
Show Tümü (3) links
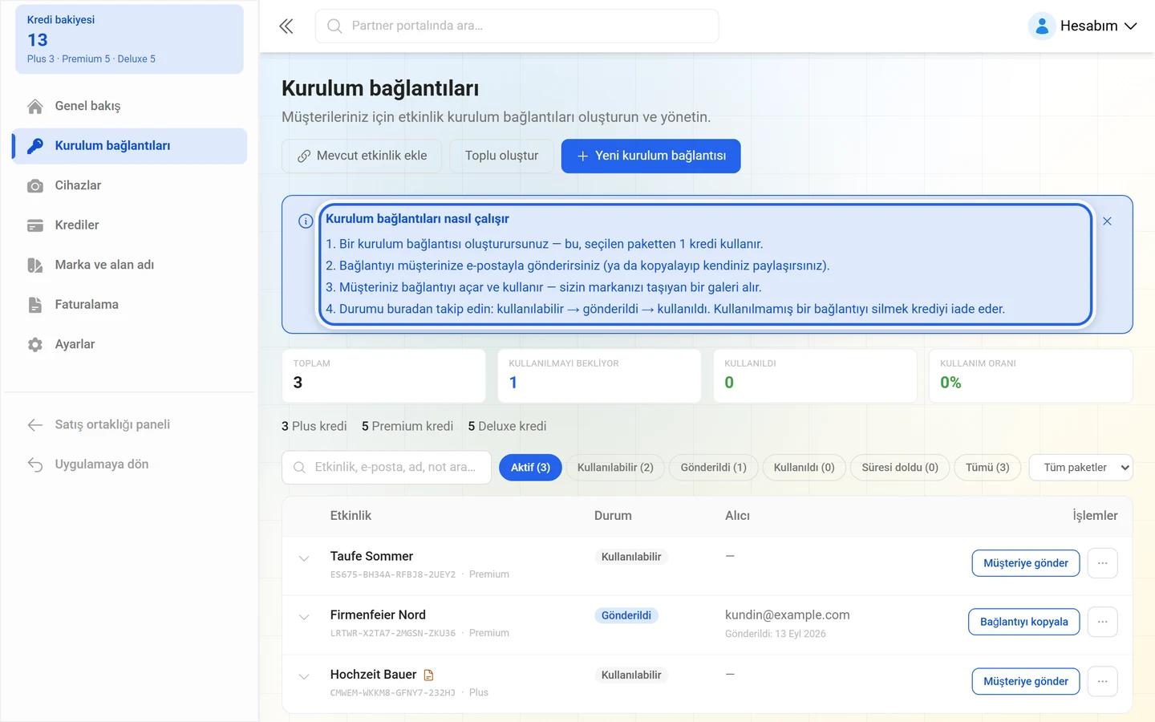click(987, 468)
